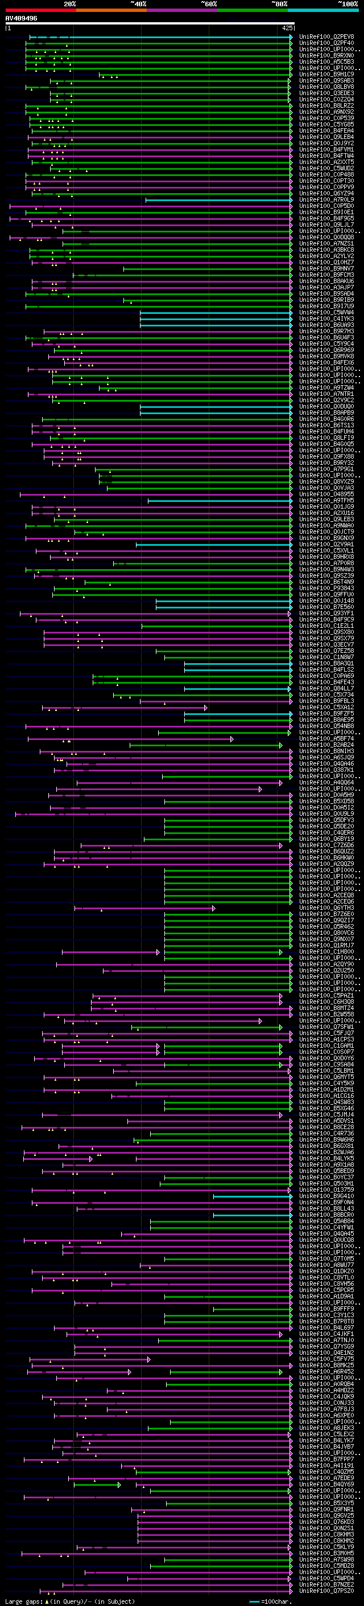This screenshot has width=364, height=1606.
Task: Select the UniRef100_Q6BY19 label
Action: (326, 839)
